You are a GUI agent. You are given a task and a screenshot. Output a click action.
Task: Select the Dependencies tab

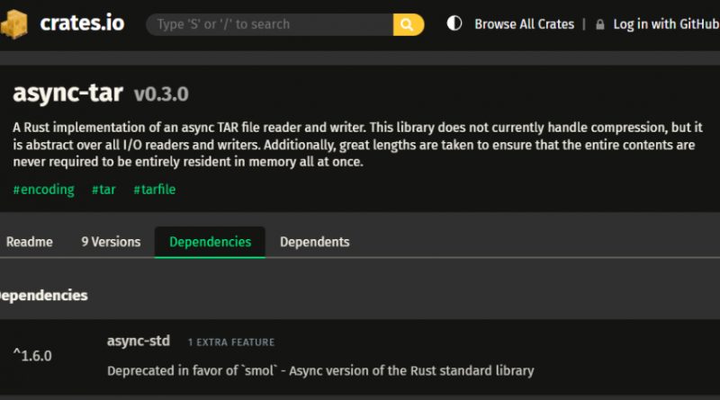point(210,242)
